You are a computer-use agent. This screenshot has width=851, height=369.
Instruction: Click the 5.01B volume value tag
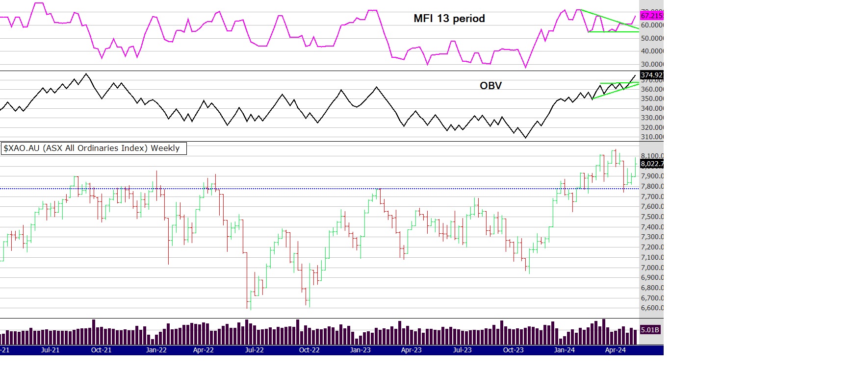coord(650,330)
